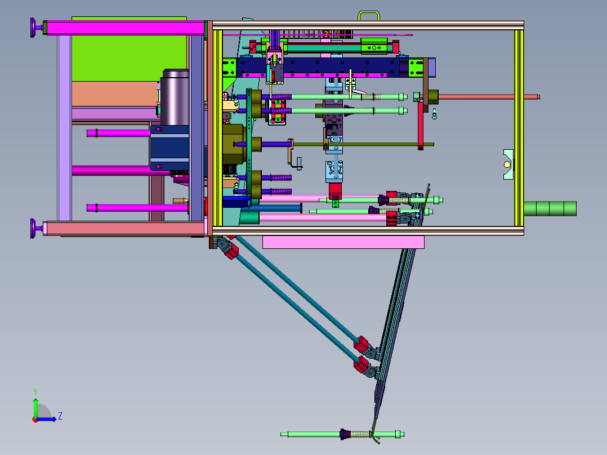Select the bottom horizontal aluminum beam of the main frame
607x455 pixels.
coord(368,231)
